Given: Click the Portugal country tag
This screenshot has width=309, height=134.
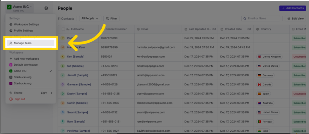Looking at the screenshot, I should (265, 122).
